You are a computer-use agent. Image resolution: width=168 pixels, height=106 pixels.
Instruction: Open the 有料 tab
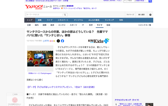pos(121,20)
